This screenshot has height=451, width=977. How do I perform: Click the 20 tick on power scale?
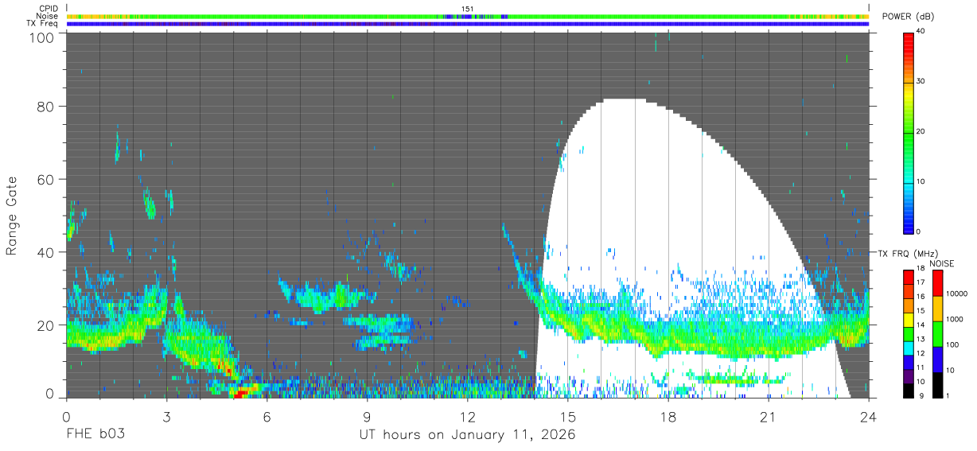[x=921, y=132]
